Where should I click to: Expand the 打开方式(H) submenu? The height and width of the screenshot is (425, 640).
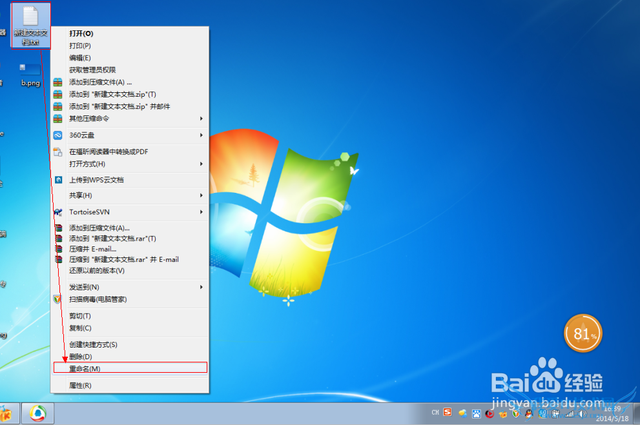click(x=130, y=164)
